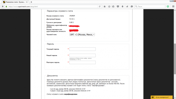Click the Документы section heading

click(x=52, y=76)
